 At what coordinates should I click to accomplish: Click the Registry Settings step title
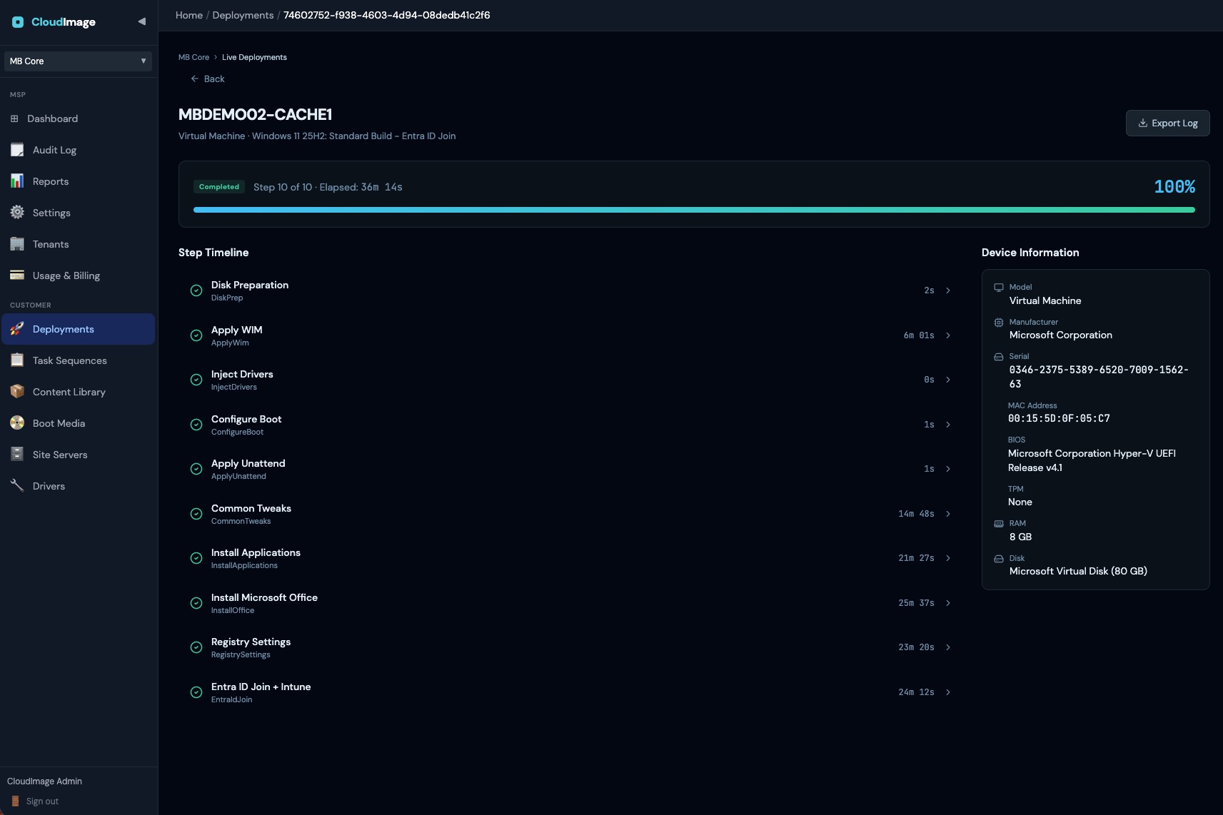coord(251,642)
